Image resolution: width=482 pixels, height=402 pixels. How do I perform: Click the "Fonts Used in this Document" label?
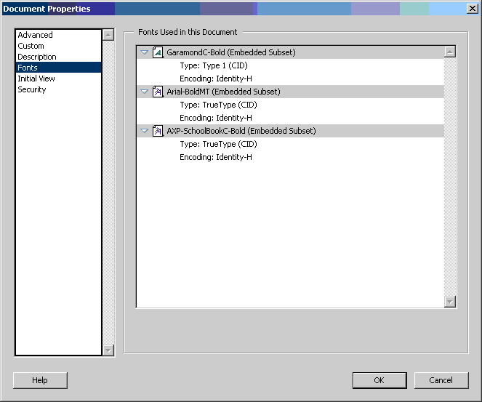coord(188,32)
